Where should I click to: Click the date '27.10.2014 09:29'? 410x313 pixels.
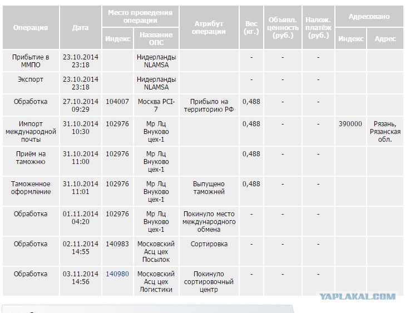80,105
